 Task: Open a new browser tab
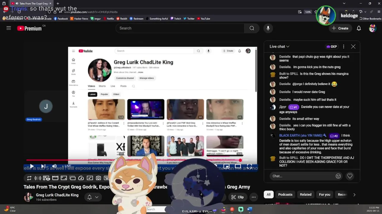pos(58,4)
